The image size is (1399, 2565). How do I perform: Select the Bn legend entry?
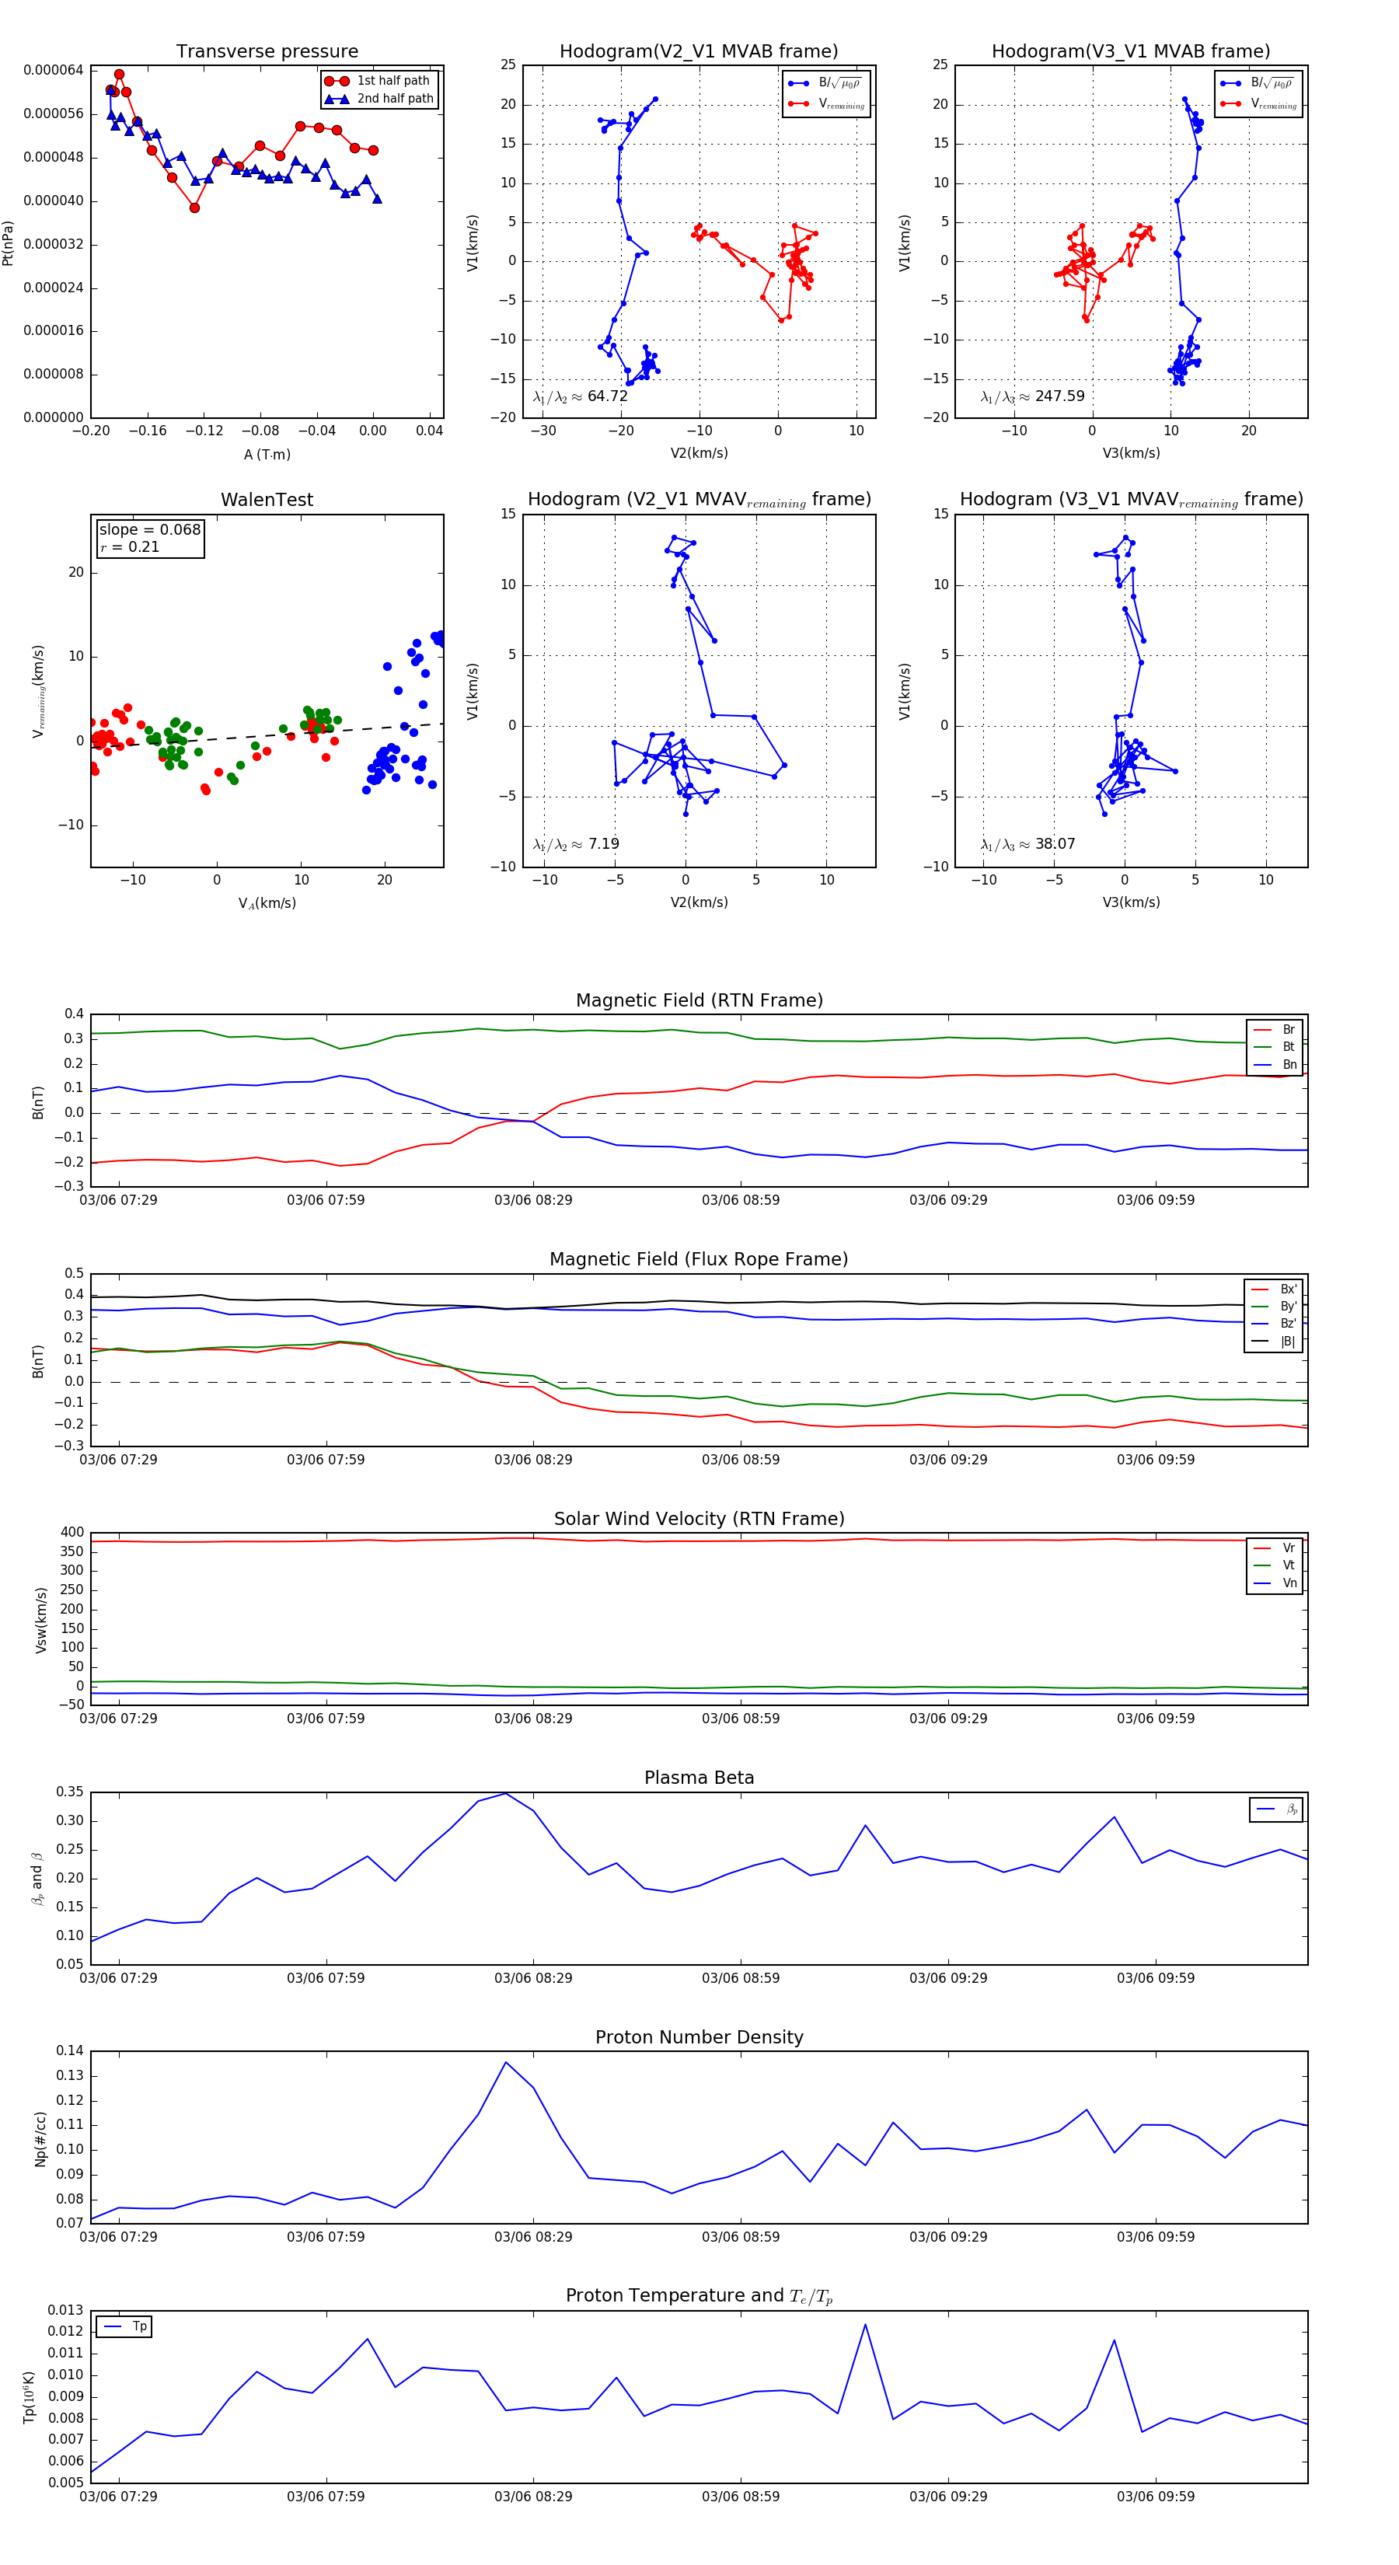tap(1275, 1064)
